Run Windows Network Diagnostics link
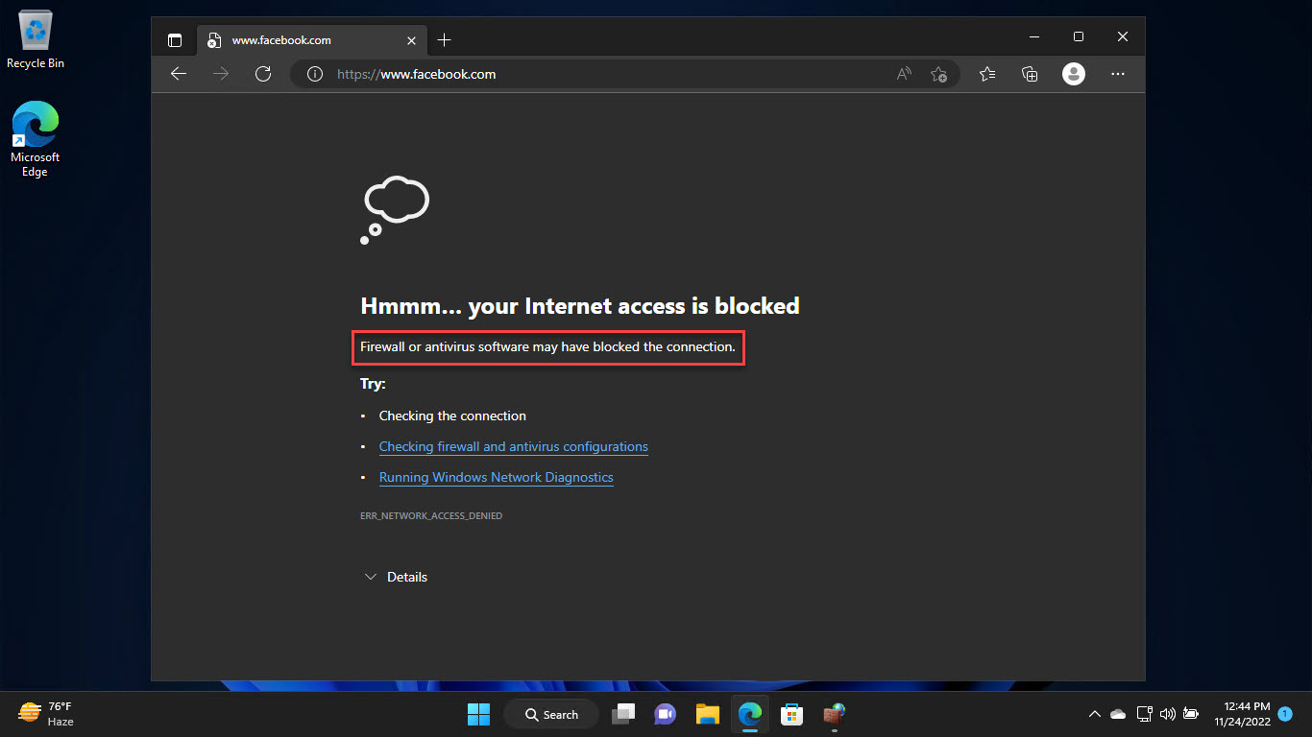This screenshot has height=737, width=1312. click(x=496, y=477)
